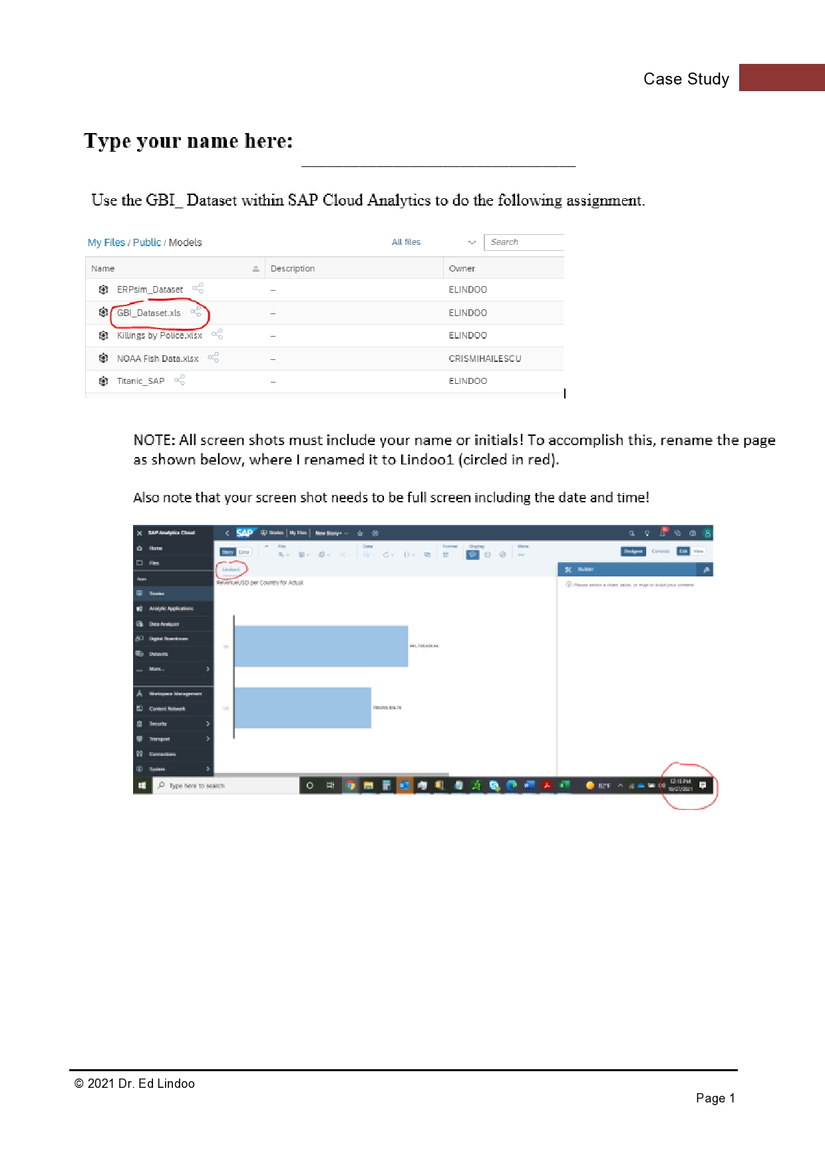This screenshot has width=825, height=1167.
Task: Click the Name column sort icon
Action: click(x=255, y=268)
